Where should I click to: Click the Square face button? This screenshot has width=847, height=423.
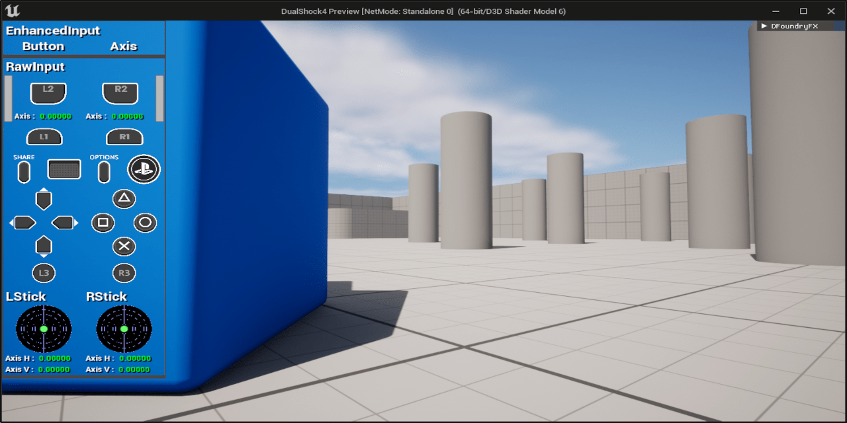(x=103, y=223)
